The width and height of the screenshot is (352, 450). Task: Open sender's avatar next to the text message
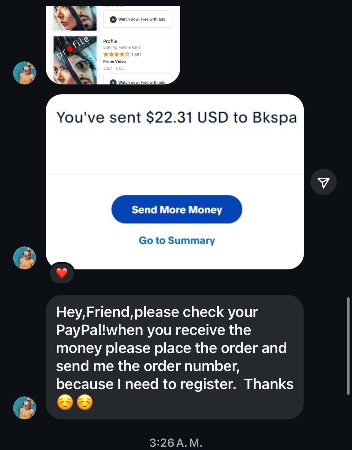[x=25, y=408]
